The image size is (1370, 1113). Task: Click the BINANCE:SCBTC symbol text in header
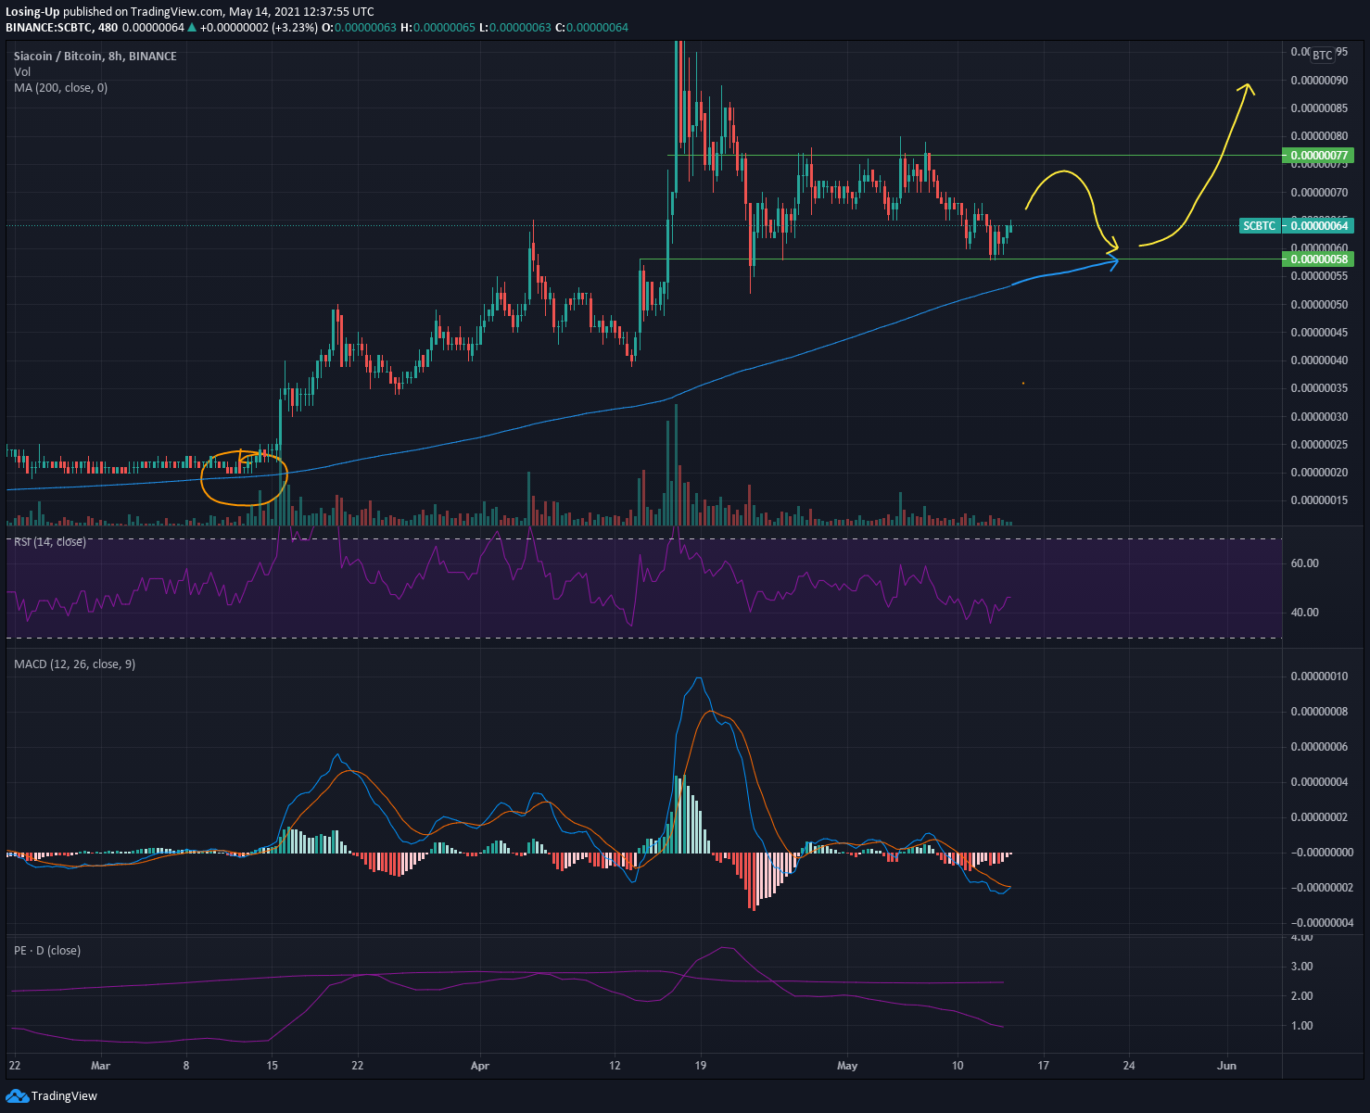coord(47,28)
